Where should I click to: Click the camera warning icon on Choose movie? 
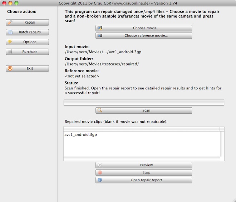(100, 28)
